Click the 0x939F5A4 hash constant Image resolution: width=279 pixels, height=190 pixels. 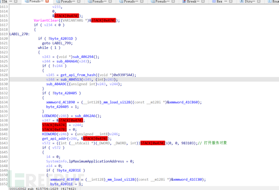pyautogui.click(x=123, y=75)
